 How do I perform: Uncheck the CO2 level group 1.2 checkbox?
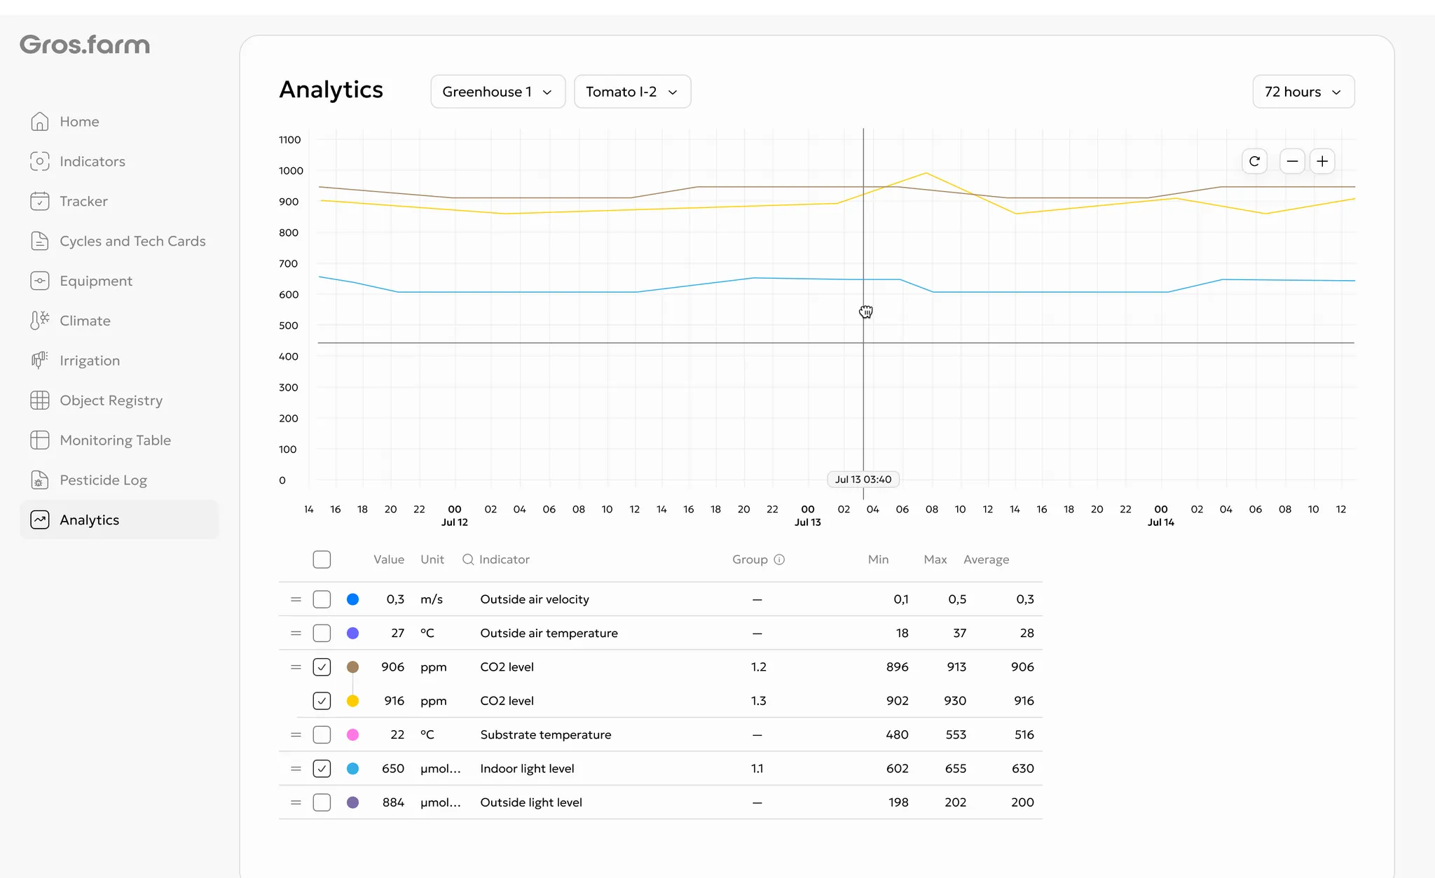[322, 667]
